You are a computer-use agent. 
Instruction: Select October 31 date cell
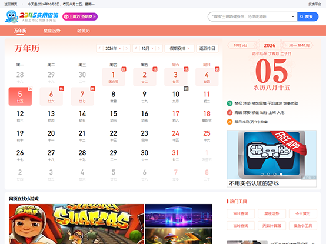pyautogui.click(x=175, y=155)
